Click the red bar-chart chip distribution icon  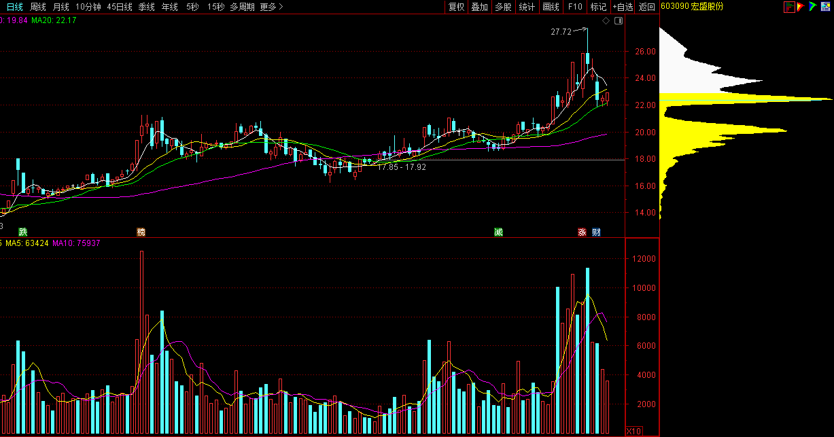788,7
